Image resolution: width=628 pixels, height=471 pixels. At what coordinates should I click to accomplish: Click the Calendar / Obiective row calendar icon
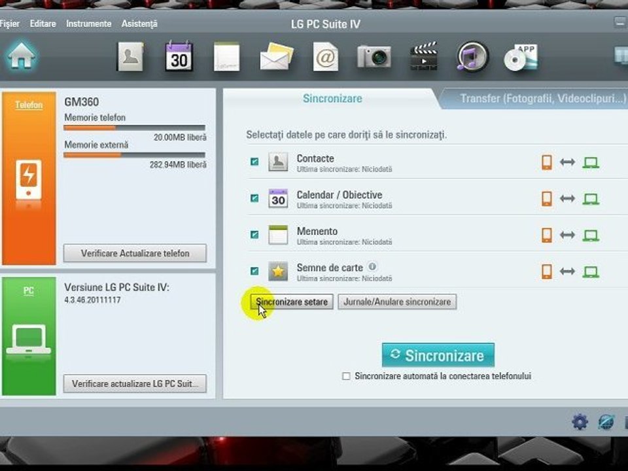[x=278, y=198]
